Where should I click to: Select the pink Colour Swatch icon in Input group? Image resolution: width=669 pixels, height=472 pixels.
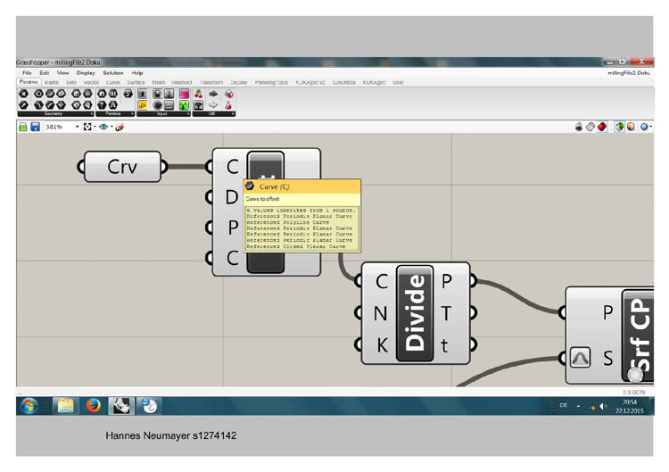185,94
